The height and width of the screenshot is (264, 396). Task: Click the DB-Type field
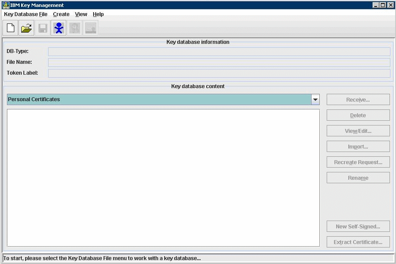click(219, 52)
